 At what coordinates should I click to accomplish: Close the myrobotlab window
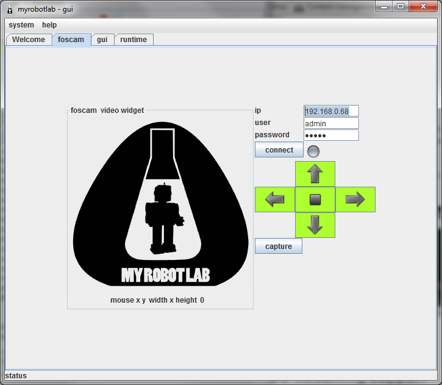coord(423,7)
